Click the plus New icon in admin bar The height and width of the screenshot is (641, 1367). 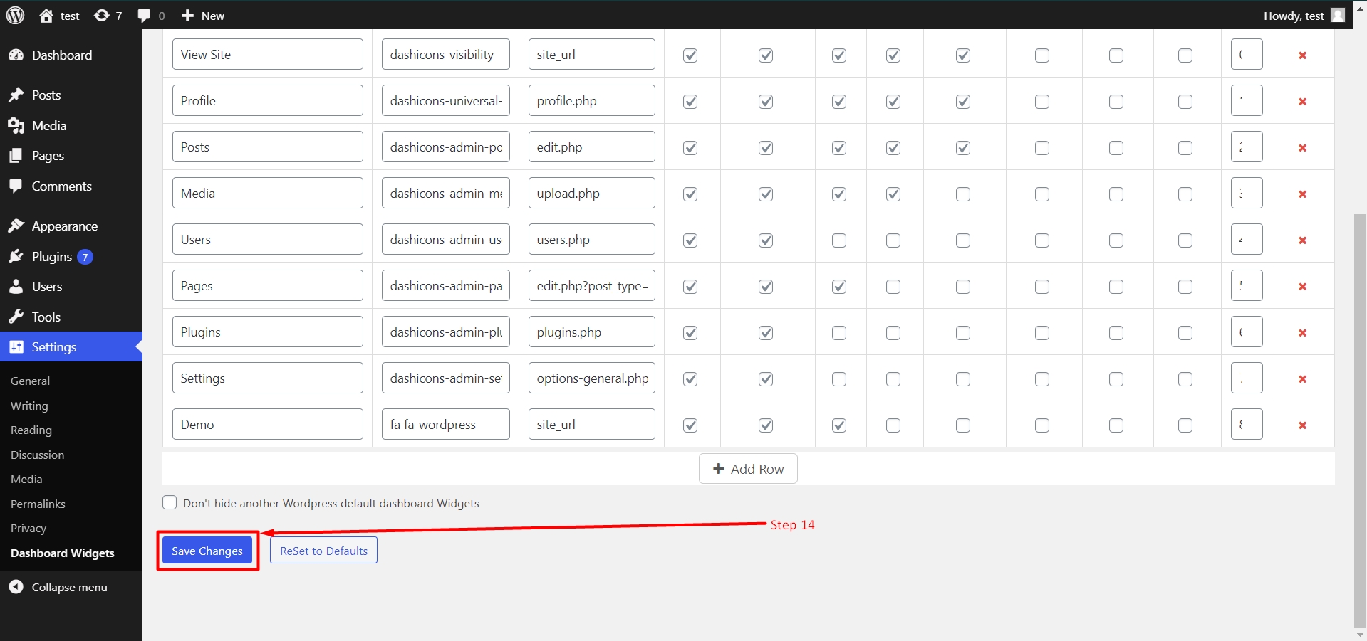coord(187,16)
